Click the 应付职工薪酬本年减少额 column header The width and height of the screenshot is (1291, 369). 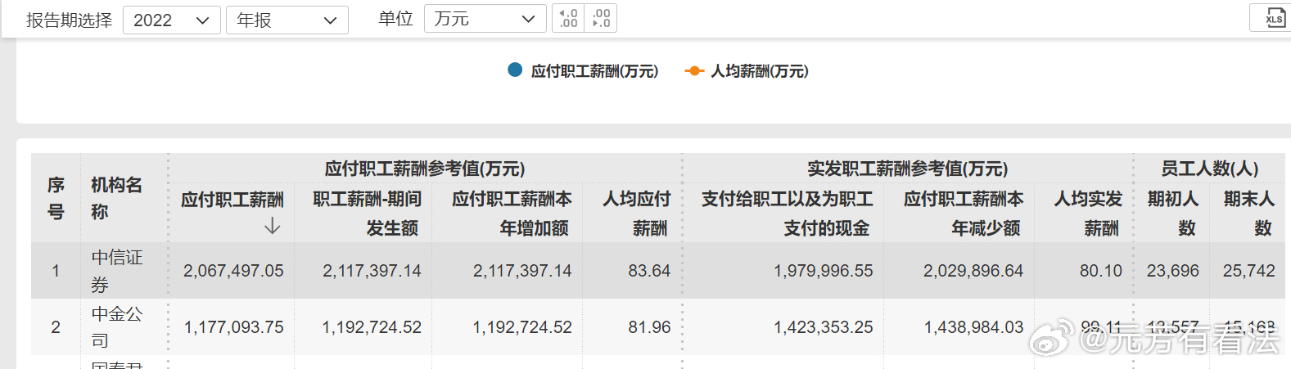(x=964, y=213)
